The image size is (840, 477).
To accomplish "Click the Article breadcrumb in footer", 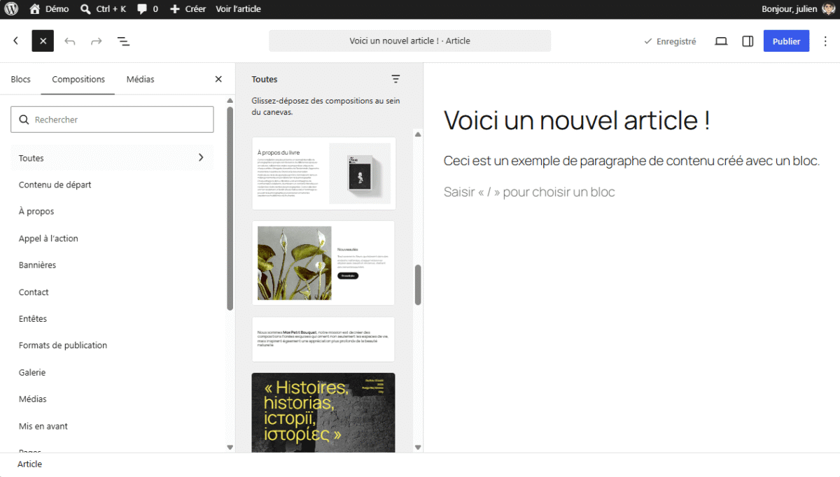I will coord(29,464).
